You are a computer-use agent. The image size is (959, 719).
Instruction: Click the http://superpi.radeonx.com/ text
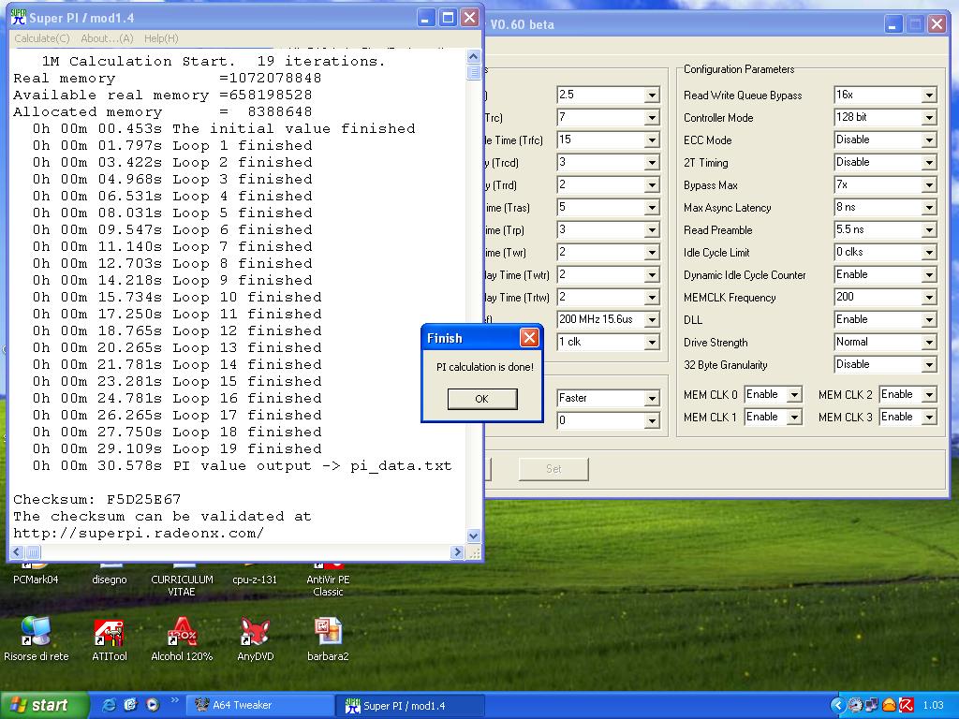tap(139, 533)
